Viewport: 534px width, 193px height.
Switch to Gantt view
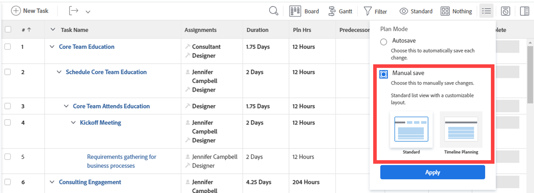coord(340,11)
